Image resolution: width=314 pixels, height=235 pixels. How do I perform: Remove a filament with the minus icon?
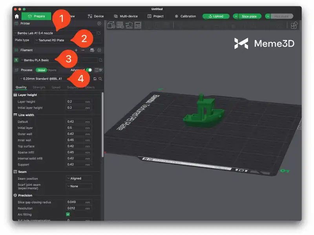[x=83, y=50]
